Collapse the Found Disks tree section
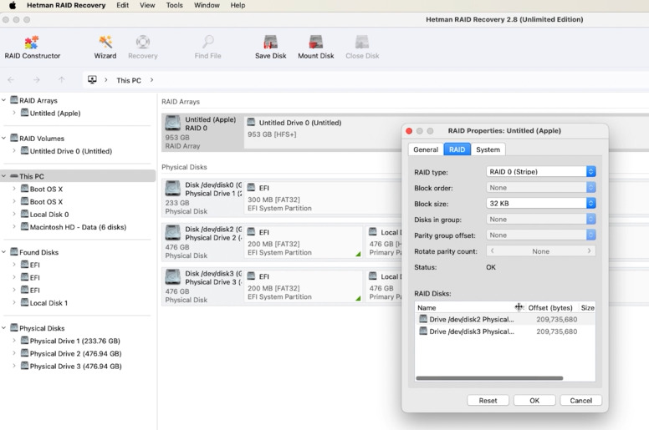Image resolution: width=649 pixels, height=430 pixels. point(3,252)
